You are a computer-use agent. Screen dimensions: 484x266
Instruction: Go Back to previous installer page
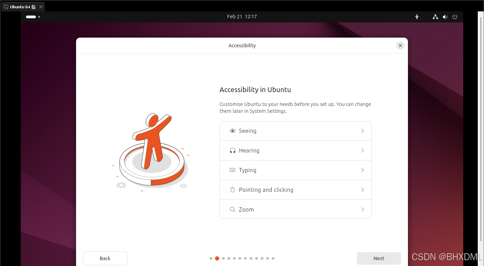point(105,258)
